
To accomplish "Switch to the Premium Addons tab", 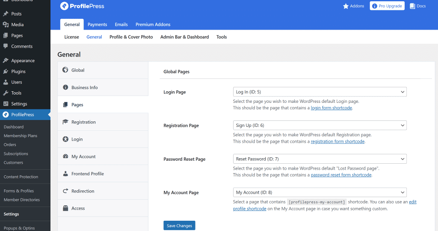I will pyautogui.click(x=153, y=24).
